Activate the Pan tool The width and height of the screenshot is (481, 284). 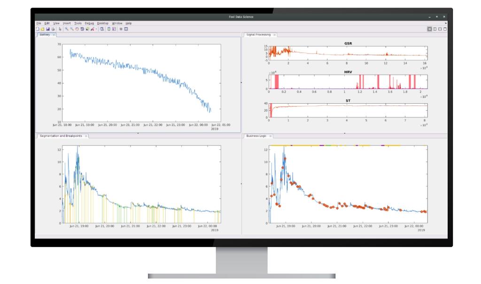[x=77, y=29]
